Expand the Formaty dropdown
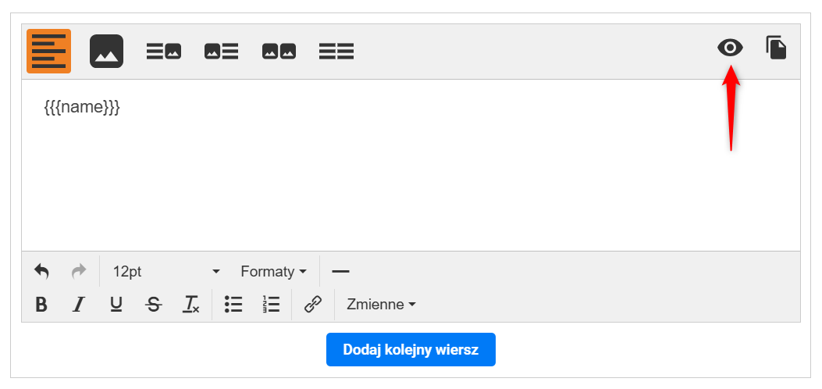 click(x=273, y=272)
